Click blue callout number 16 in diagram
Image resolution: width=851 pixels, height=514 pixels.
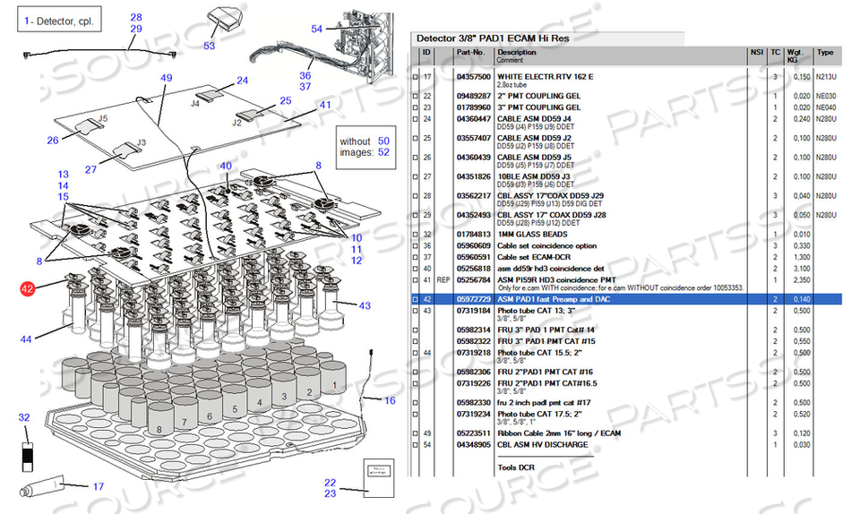pyautogui.click(x=390, y=400)
